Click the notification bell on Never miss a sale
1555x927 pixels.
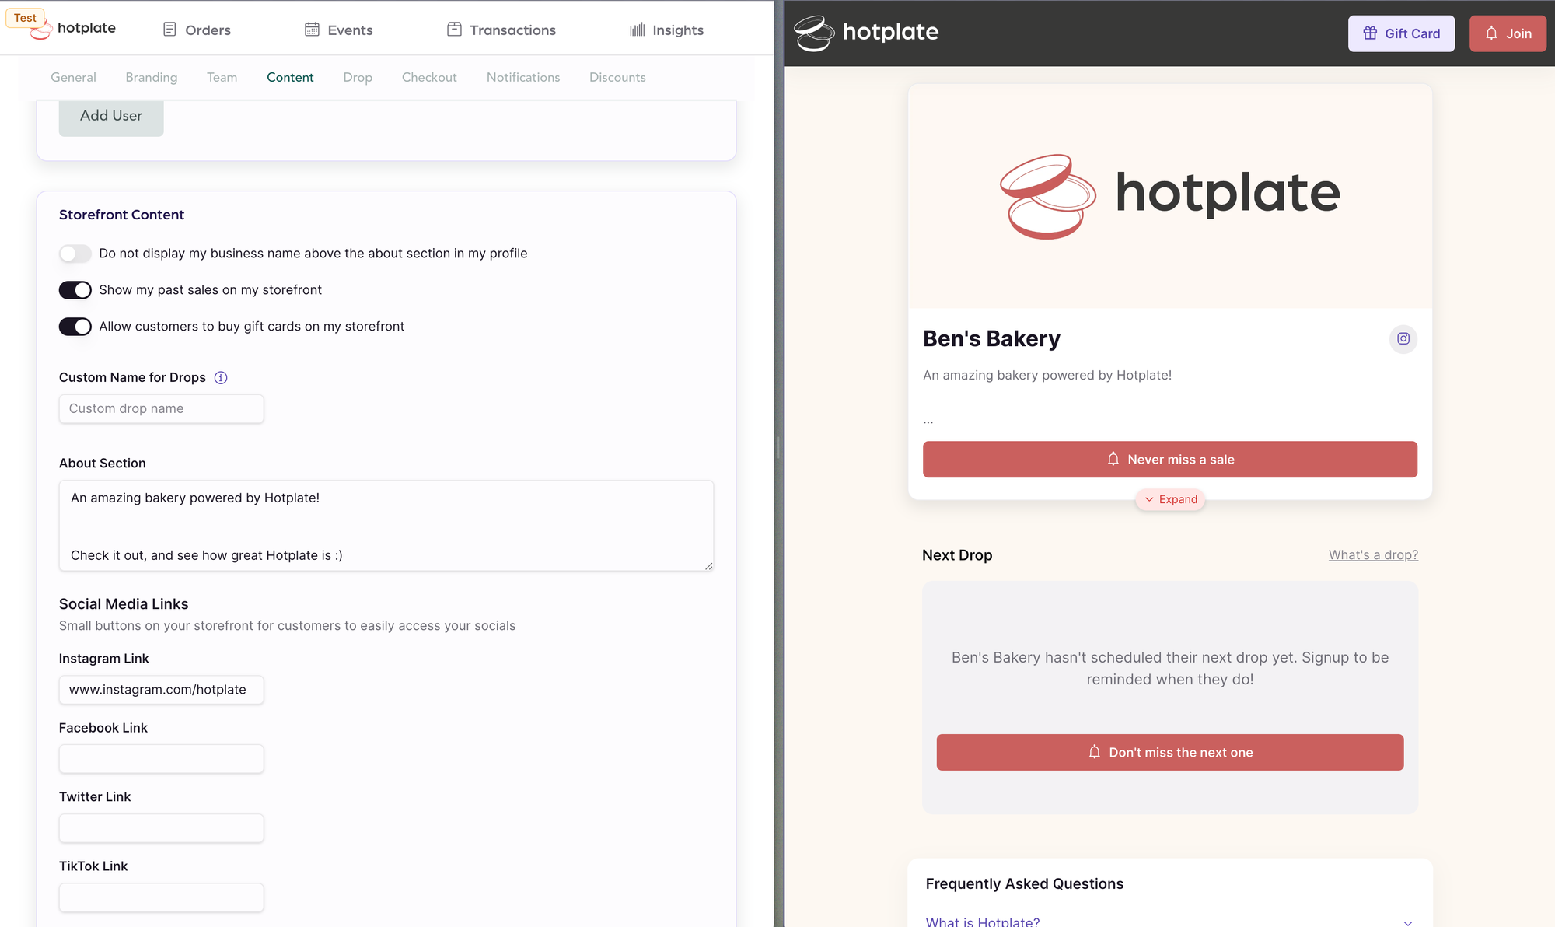[1112, 459]
